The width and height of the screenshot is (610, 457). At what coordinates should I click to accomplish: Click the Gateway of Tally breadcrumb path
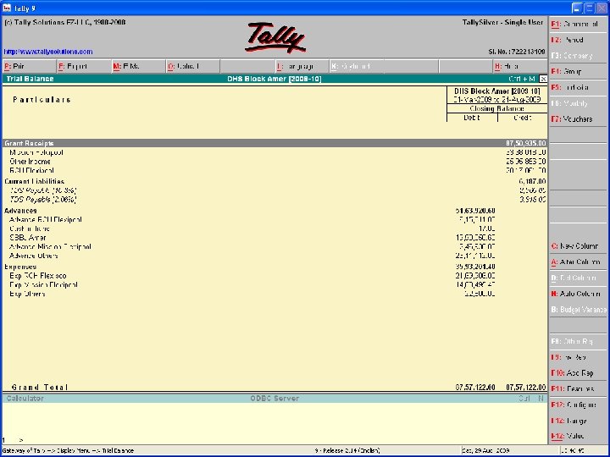68,451
